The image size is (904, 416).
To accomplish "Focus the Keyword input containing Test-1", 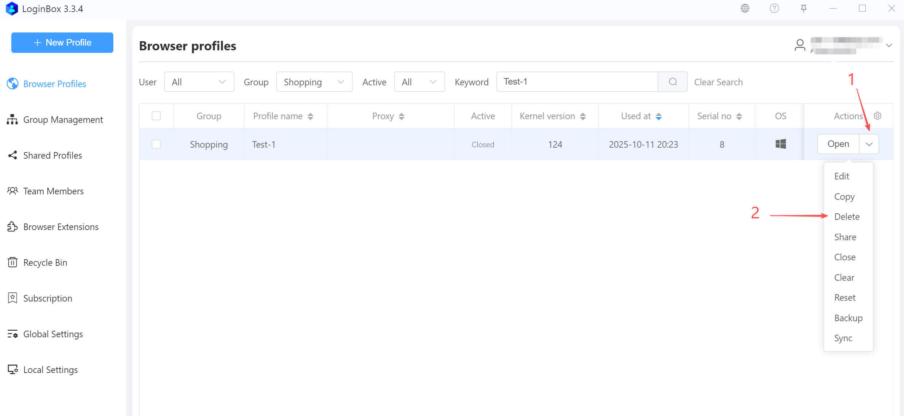I will (577, 82).
